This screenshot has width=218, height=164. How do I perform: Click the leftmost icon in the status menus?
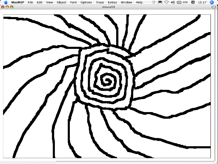154,2
